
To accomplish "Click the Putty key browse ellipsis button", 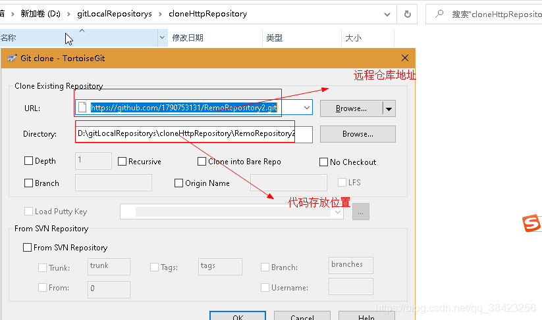I will pos(361,212).
